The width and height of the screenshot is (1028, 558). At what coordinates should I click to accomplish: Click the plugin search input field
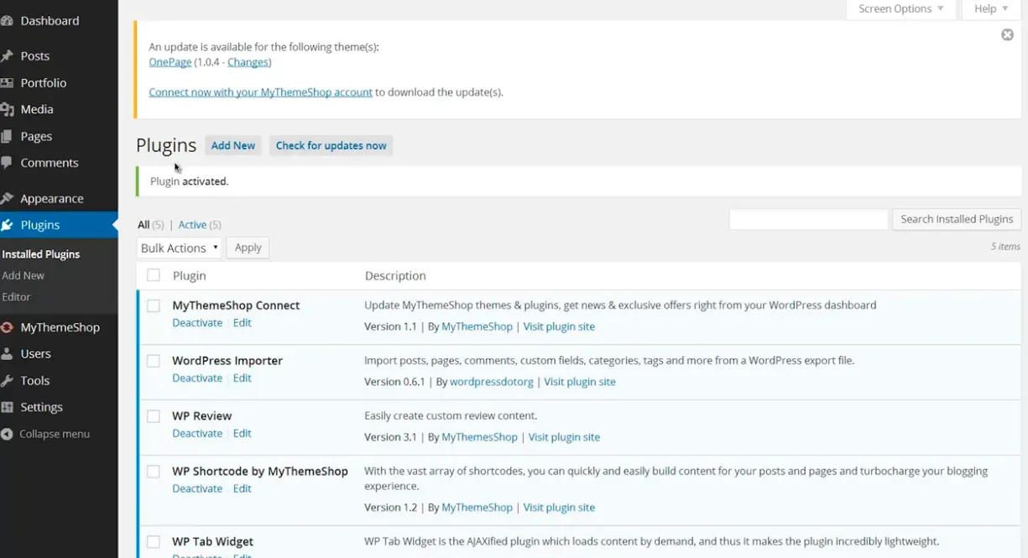(x=808, y=220)
